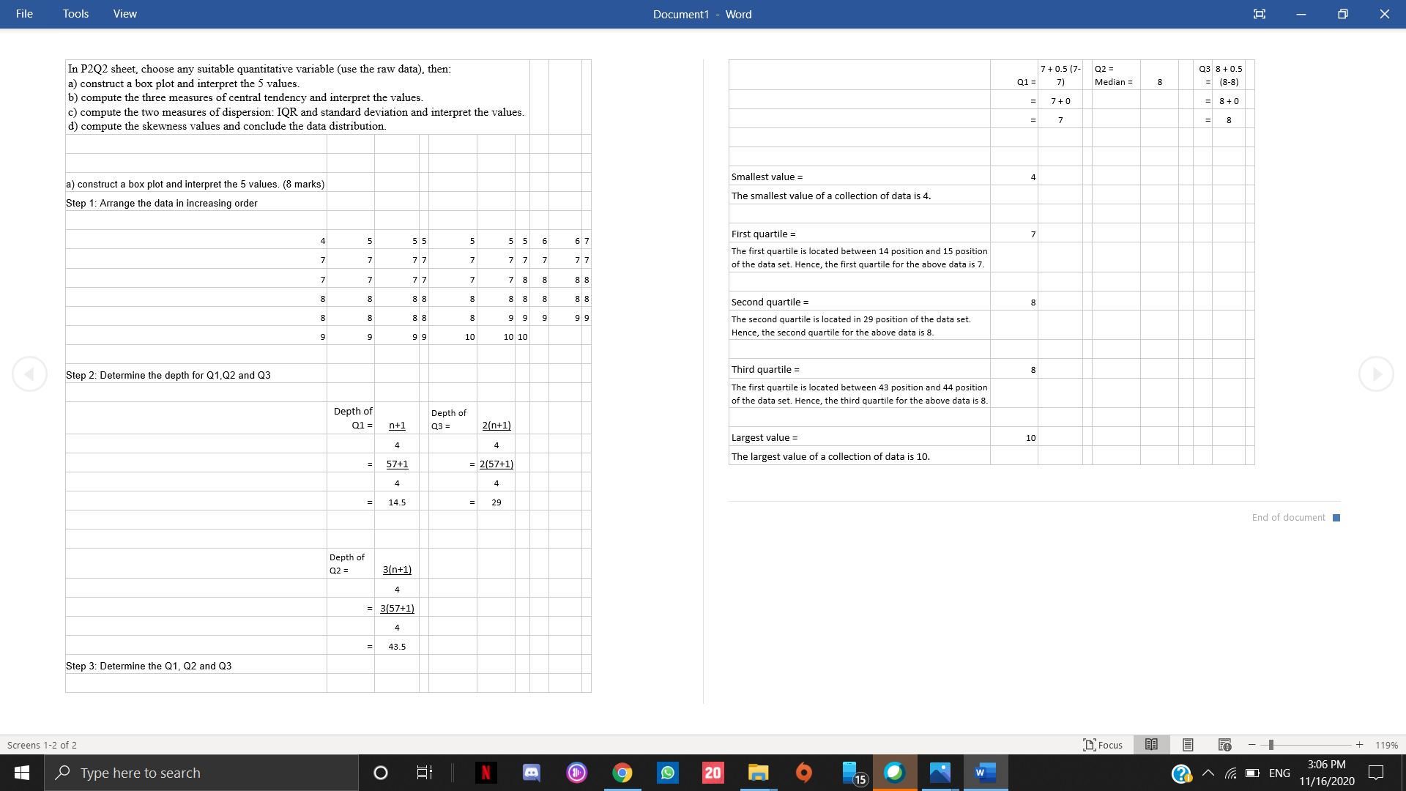Toggle auto-hide reading toolbar icon

1260,14
